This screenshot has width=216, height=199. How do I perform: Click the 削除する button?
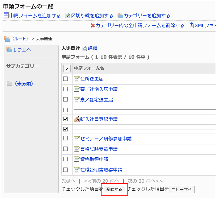pos(114,189)
